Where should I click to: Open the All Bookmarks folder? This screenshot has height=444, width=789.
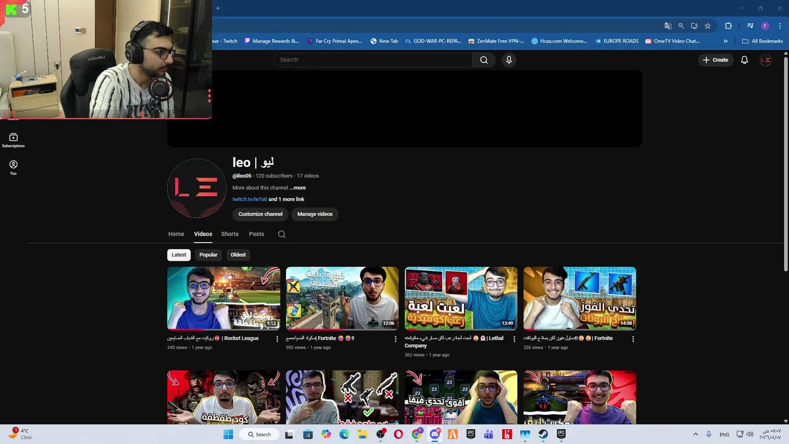(762, 41)
